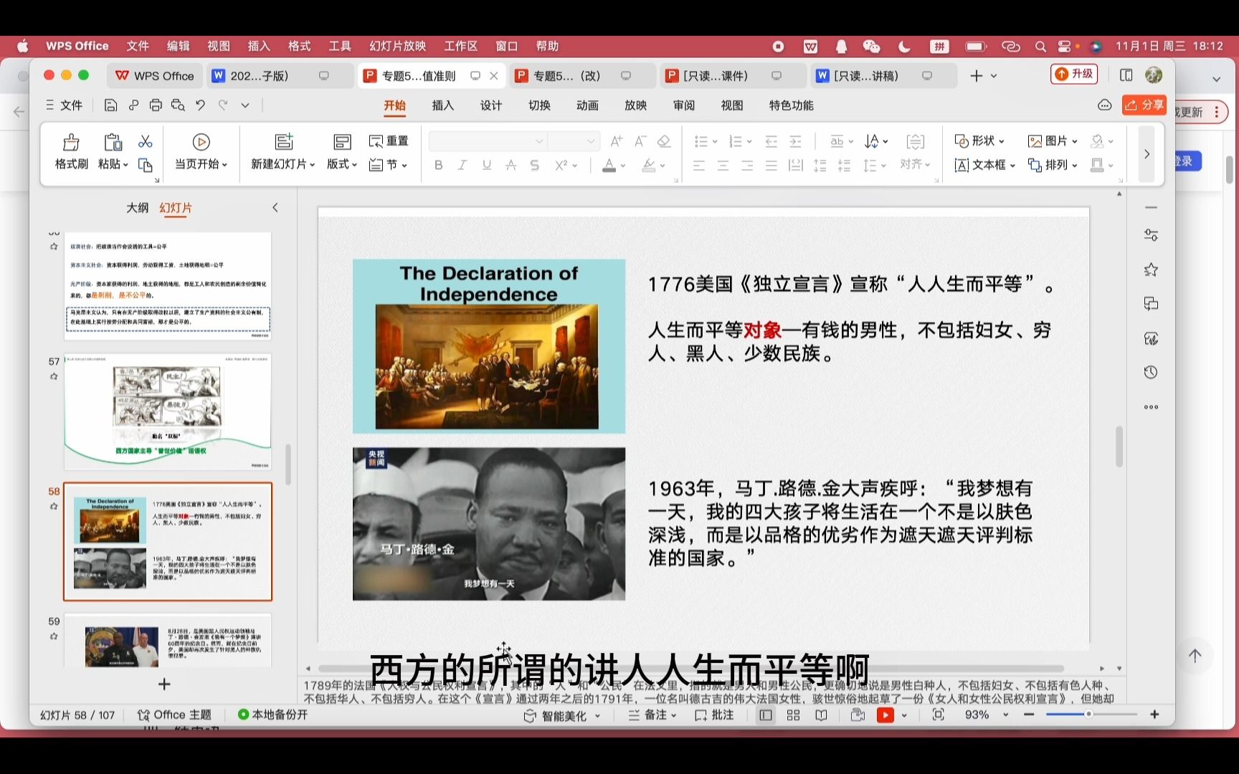Image resolution: width=1239 pixels, height=774 pixels.
Task: Click the Undo arrow icon
Action: point(201,105)
